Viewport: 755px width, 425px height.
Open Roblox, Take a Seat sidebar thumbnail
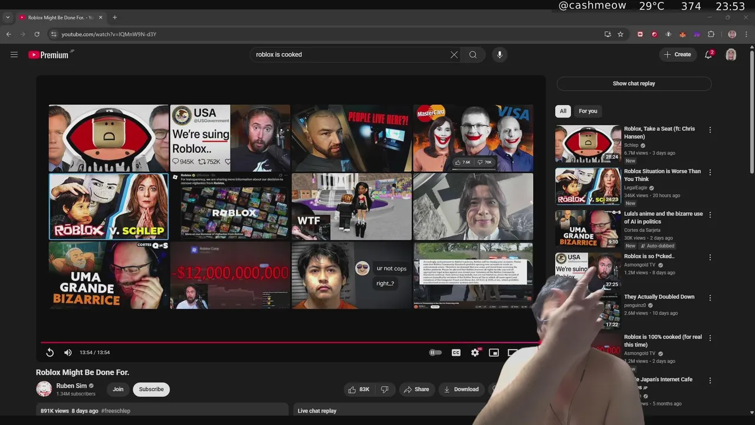pyautogui.click(x=587, y=143)
